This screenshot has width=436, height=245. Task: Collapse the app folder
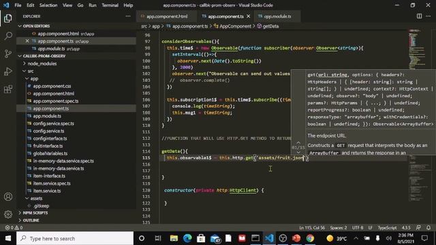[x=34, y=79]
